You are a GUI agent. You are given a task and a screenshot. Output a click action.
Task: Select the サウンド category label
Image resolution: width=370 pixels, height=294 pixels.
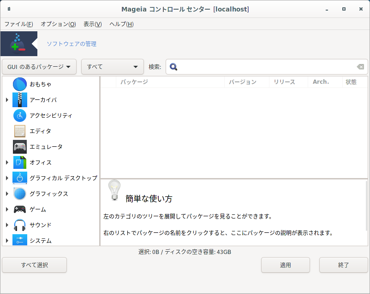tap(40, 225)
